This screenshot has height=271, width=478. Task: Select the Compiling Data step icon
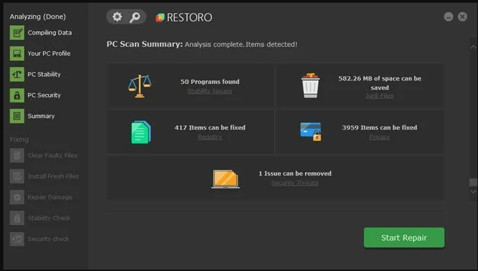pyautogui.click(x=17, y=33)
